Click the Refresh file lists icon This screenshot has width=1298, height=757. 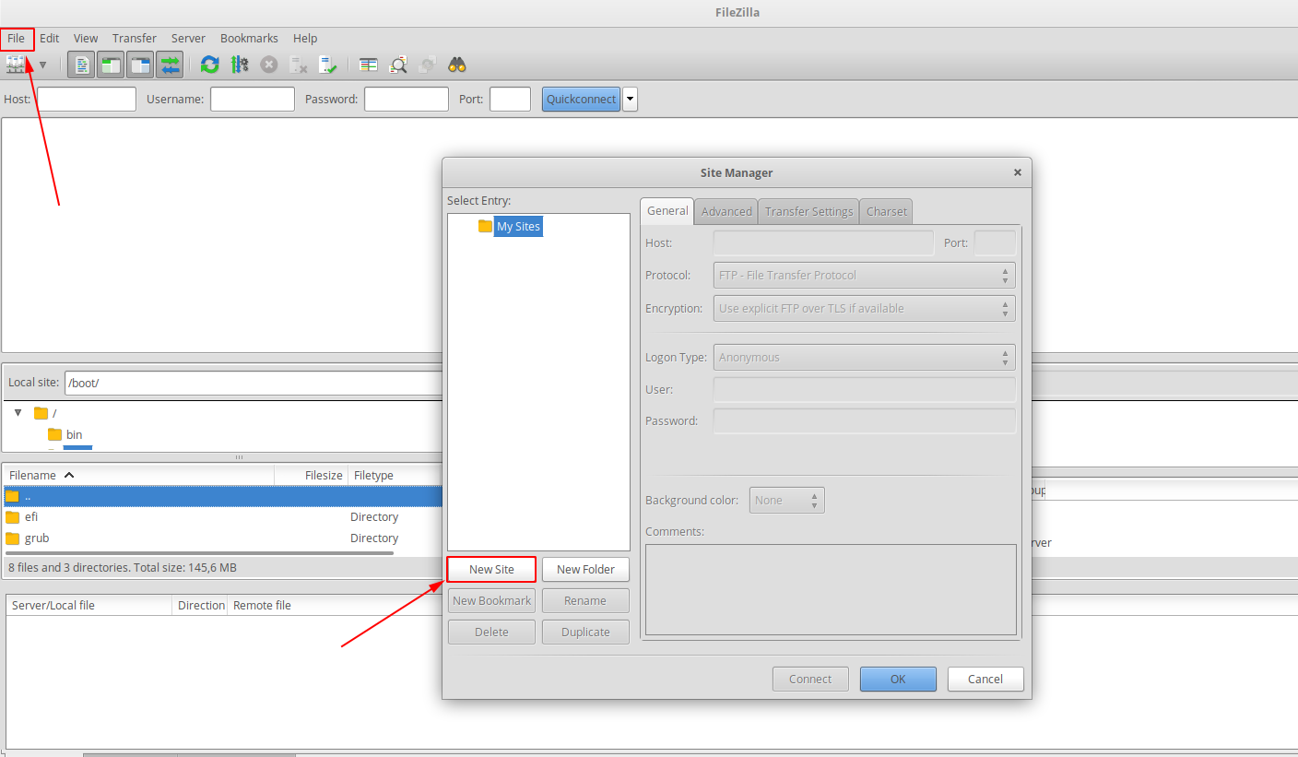point(210,65)
